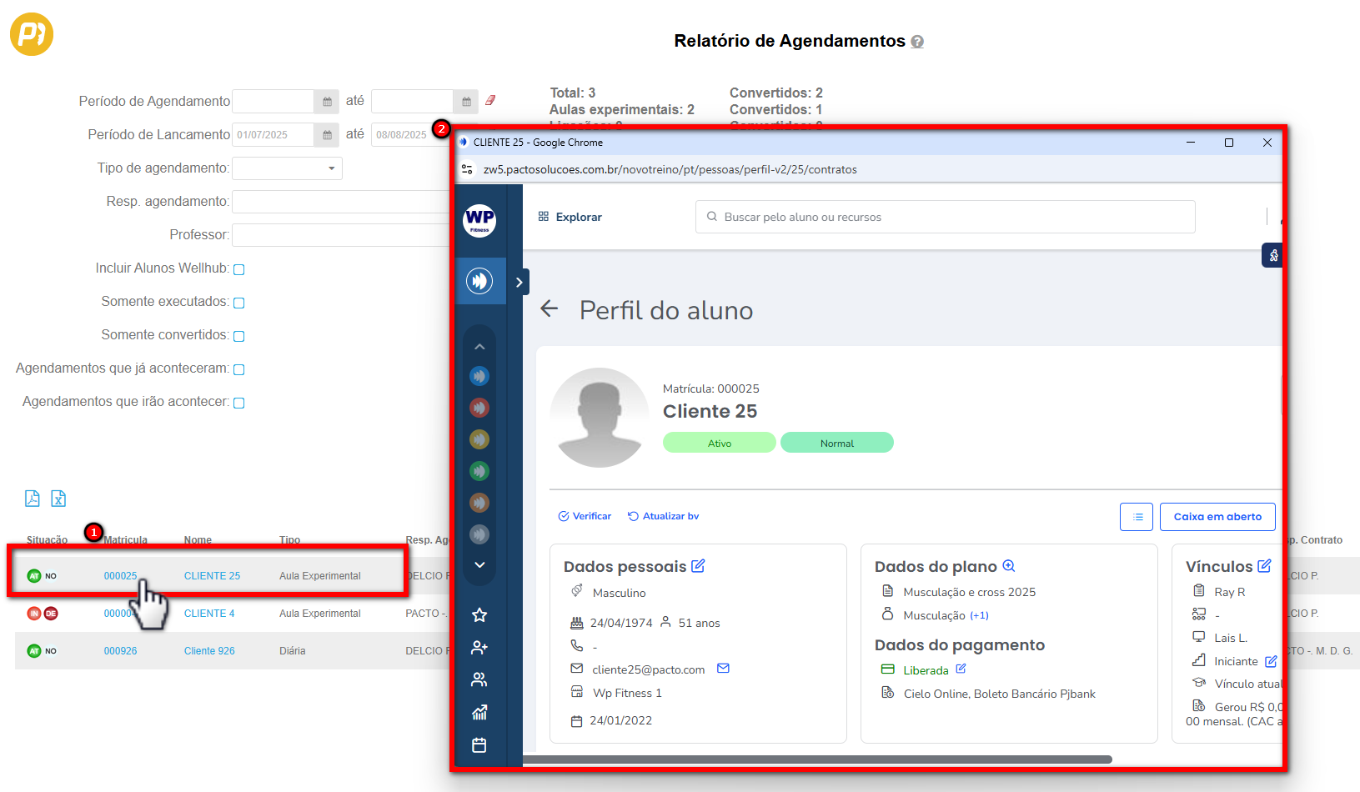
Task: Export report using the Excel icon
Action: coord(58,499)
